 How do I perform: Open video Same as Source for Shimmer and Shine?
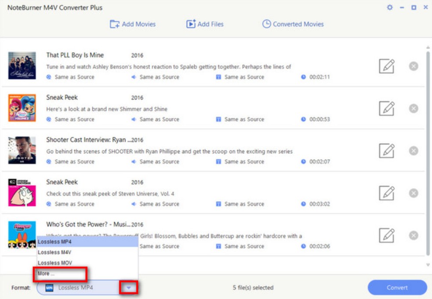pyautogui.click(x=74, y=119)
